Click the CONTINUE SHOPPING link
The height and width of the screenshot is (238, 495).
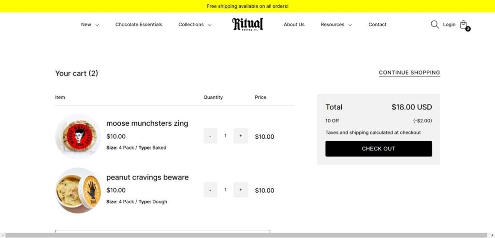[x=409, y=73]
